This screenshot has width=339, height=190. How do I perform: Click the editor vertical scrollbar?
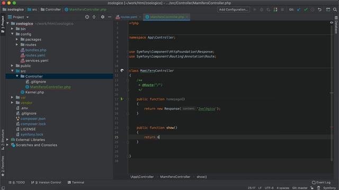332,93
